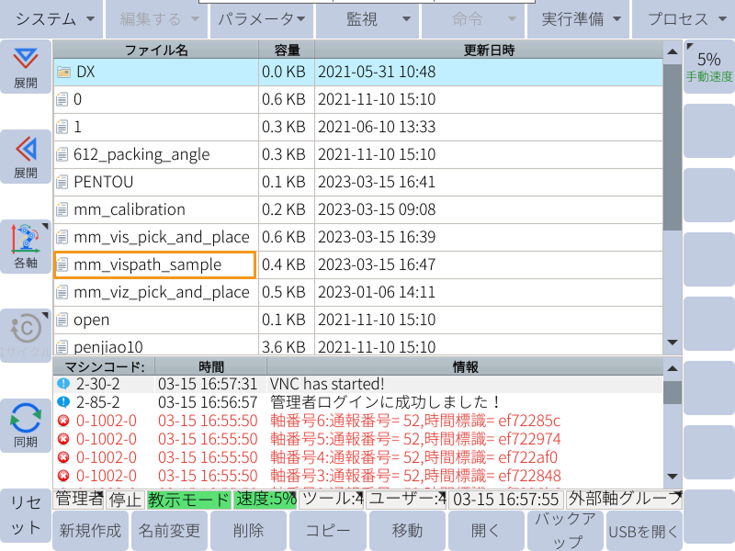Click info icon of VNC has started log

(x=63, y=384)
